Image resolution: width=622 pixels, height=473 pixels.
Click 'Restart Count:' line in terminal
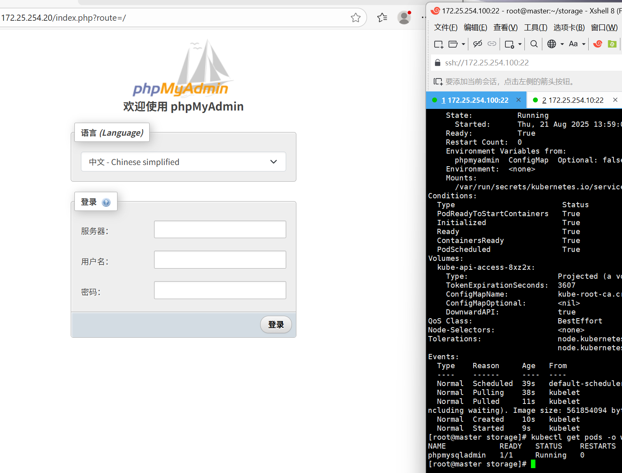pos(477,142)
